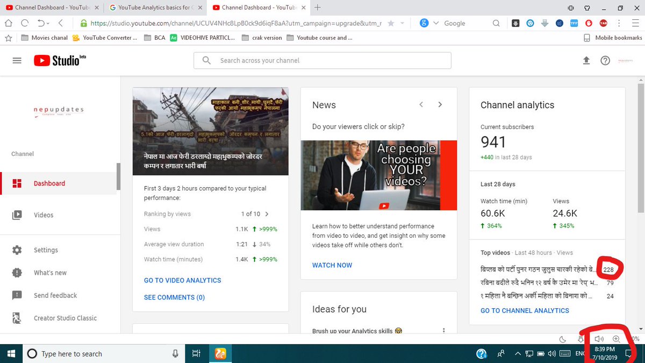
Task: Bookmark this page with the star icon
Action: pyautogui.click(x=391, y=23)
